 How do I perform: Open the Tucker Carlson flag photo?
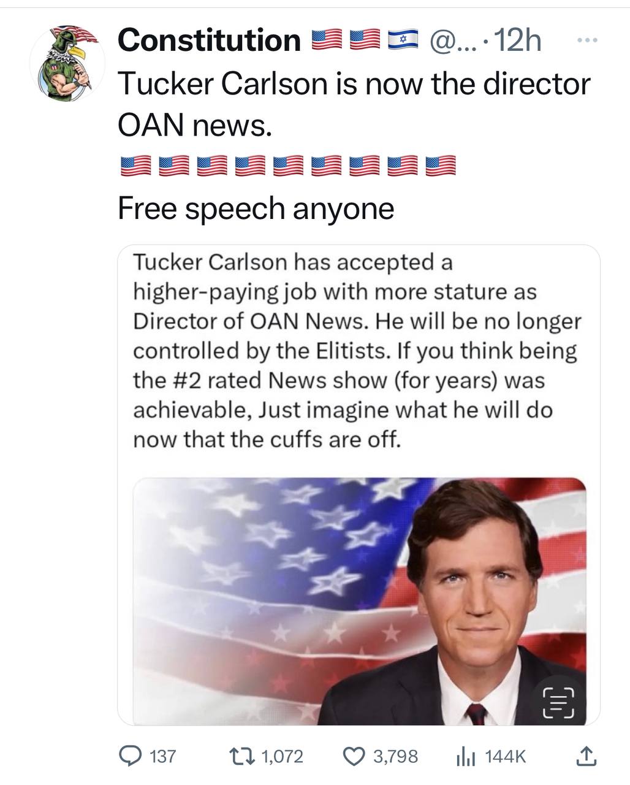point(359,601)
